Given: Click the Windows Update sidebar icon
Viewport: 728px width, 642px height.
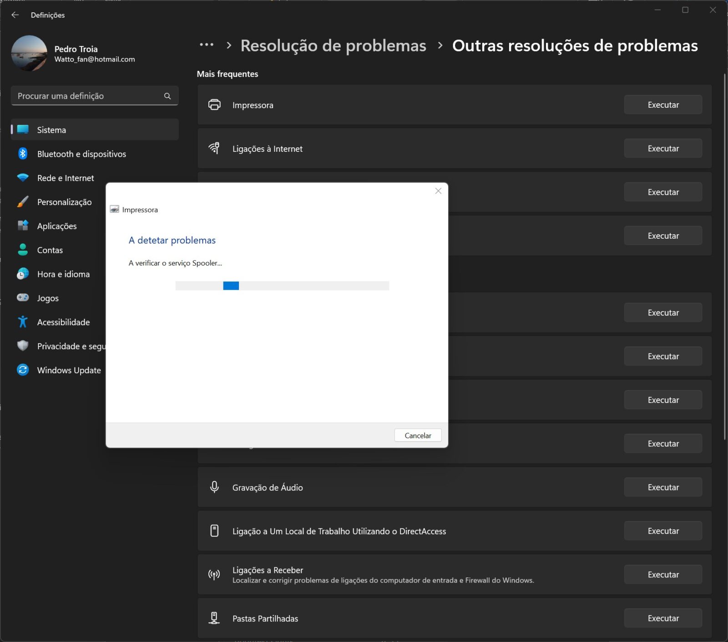Looking at the screenshot, I should [x=23, y=370].
